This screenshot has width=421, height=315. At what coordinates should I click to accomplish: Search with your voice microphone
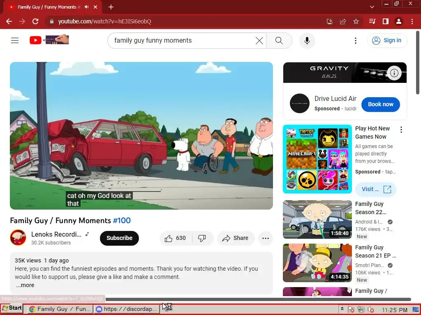click(x=307, y=41)
